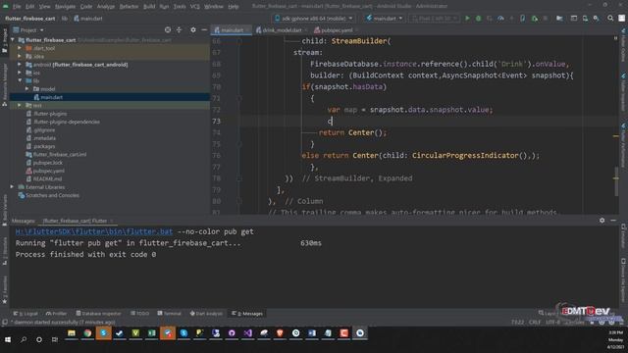Open the Excel icon on the taskbar
This screenshot has width=628, height=353.
tap(152, 333)
